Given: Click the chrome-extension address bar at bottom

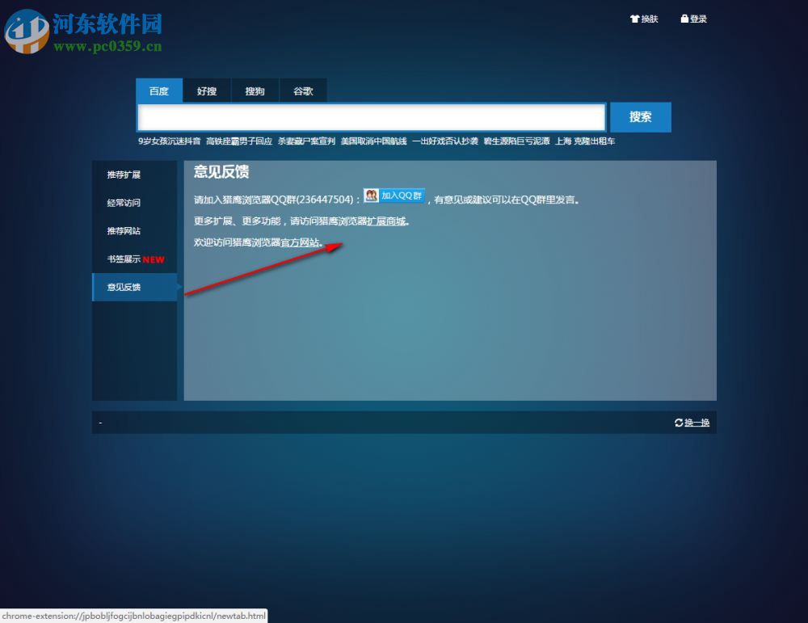Looking at the screenshot, I should click(x=133, y=616).
